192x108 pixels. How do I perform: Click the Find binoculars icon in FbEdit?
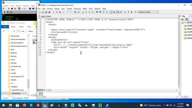pos(75,12)
